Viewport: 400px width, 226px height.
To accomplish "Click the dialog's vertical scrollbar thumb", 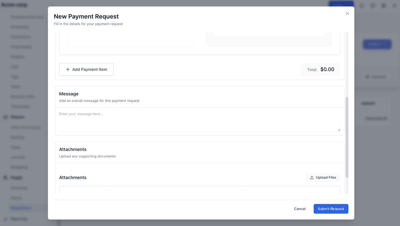I will 347,137.
